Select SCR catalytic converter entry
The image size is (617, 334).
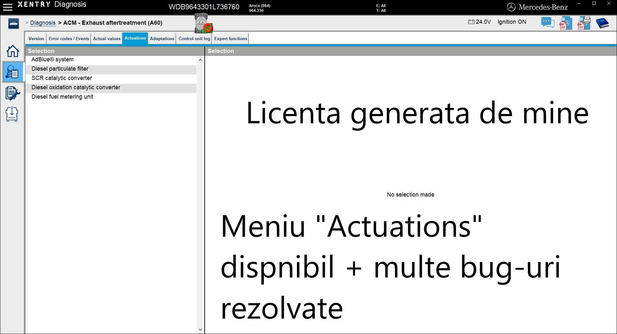click(111, 78)
